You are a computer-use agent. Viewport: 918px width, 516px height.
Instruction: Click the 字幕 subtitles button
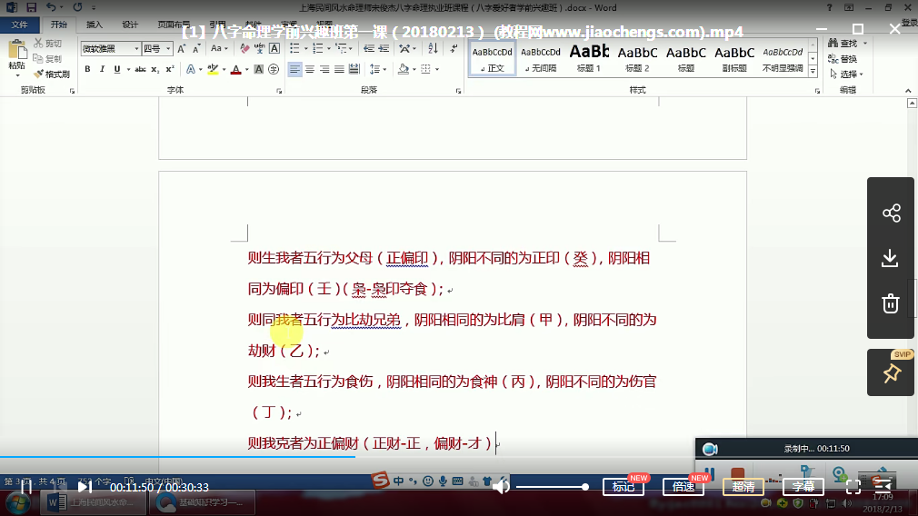click(803, 487)
